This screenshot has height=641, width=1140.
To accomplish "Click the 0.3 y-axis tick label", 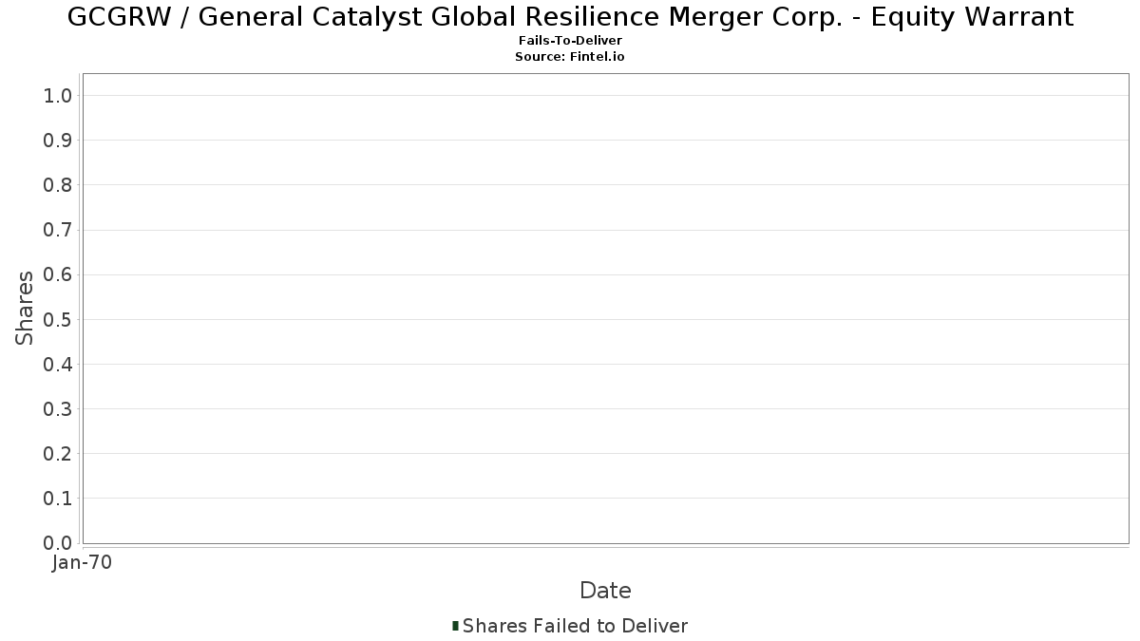I will [58, 409].
